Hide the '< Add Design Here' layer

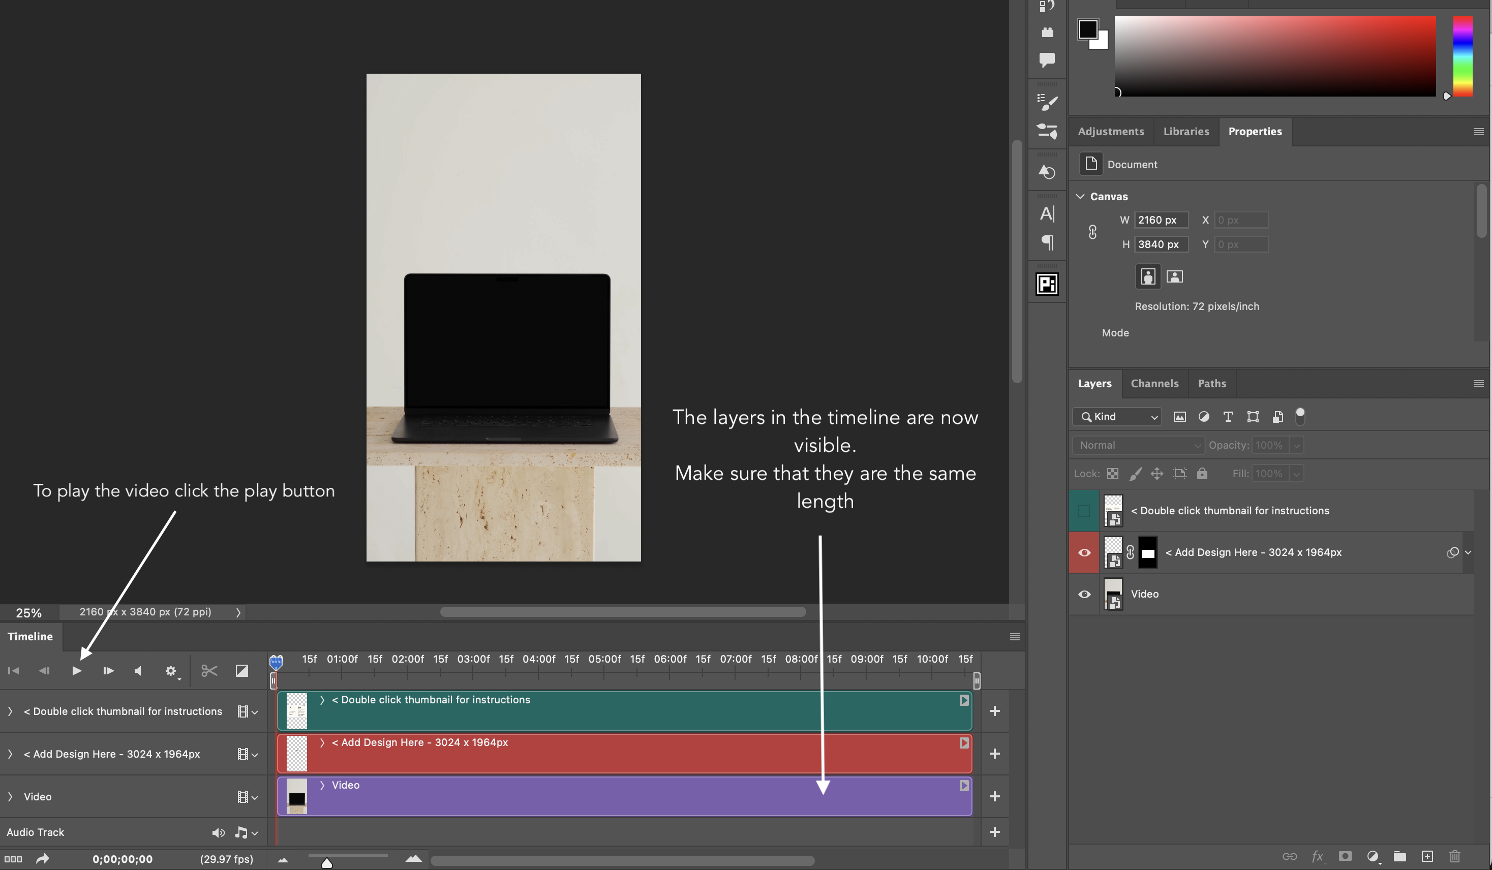point(1084,552)
